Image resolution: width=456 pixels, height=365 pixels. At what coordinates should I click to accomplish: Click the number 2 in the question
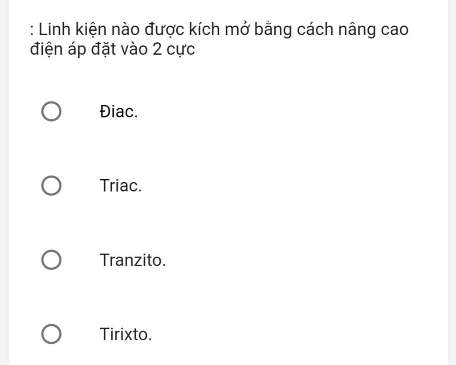[x=157, y=49]
